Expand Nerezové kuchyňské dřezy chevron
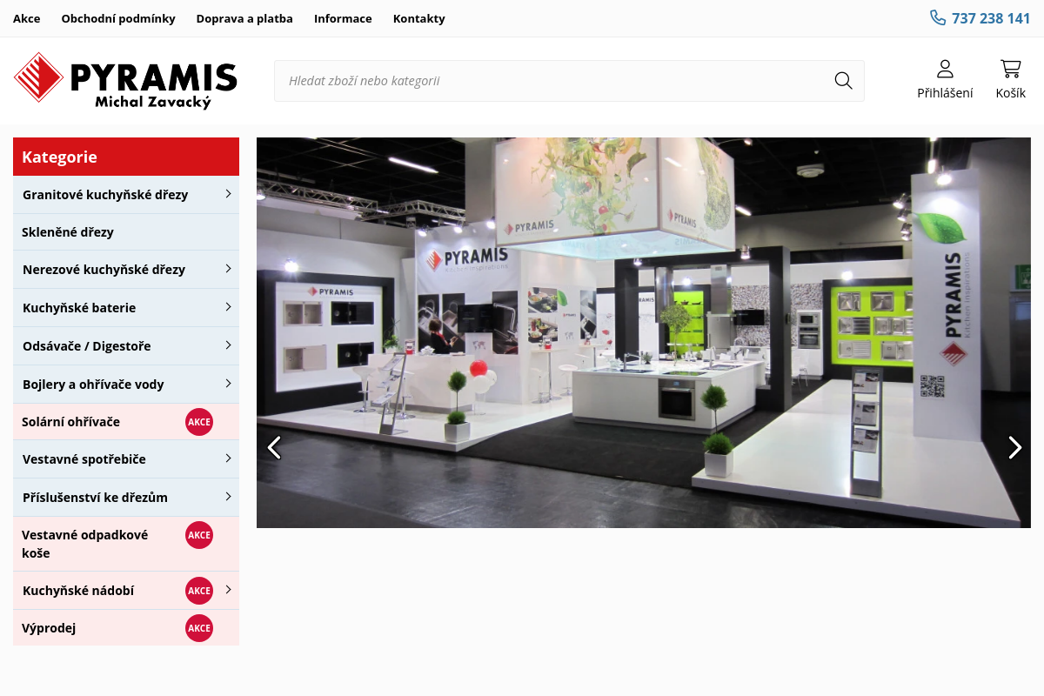The width and height of the screenshot is (1044, 696). tap(228, 269)
